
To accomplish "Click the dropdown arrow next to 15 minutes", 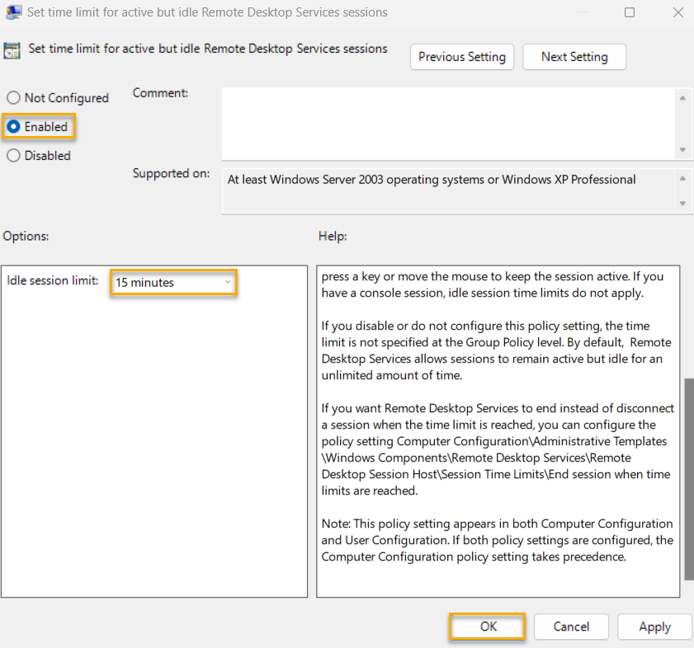I will pyautogui.click(x=227, y=282).
